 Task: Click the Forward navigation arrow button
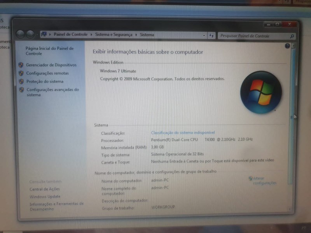(30, 34)
